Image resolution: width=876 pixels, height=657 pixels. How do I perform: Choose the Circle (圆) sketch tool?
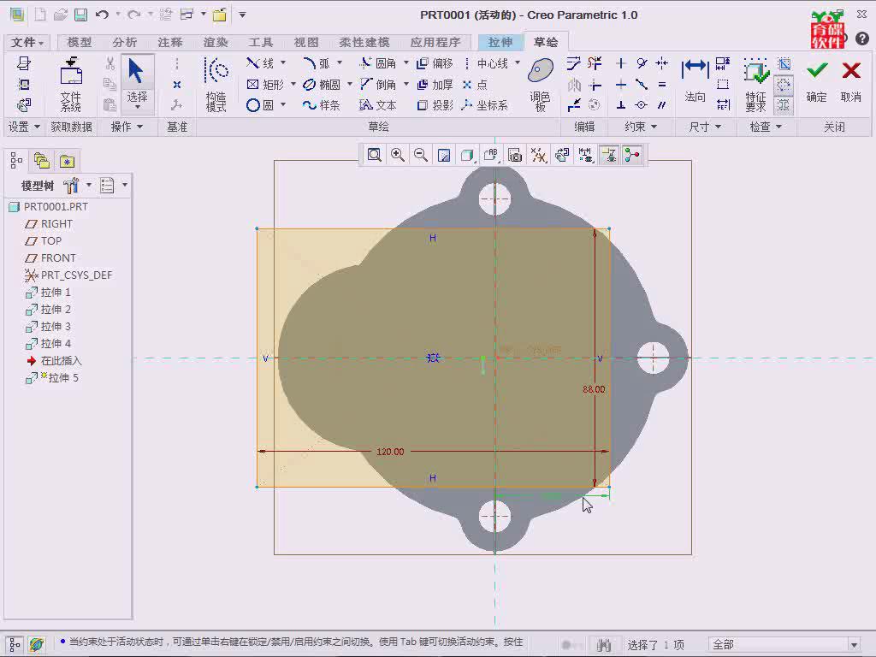coord(260,105)
